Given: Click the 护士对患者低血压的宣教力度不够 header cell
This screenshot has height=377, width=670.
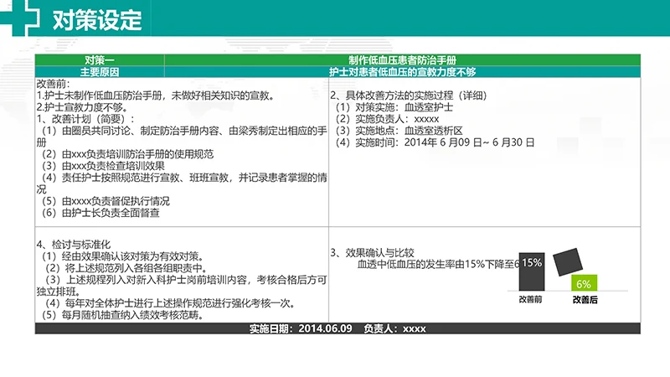Looking at the screenshot, I should tap(403, 72).
